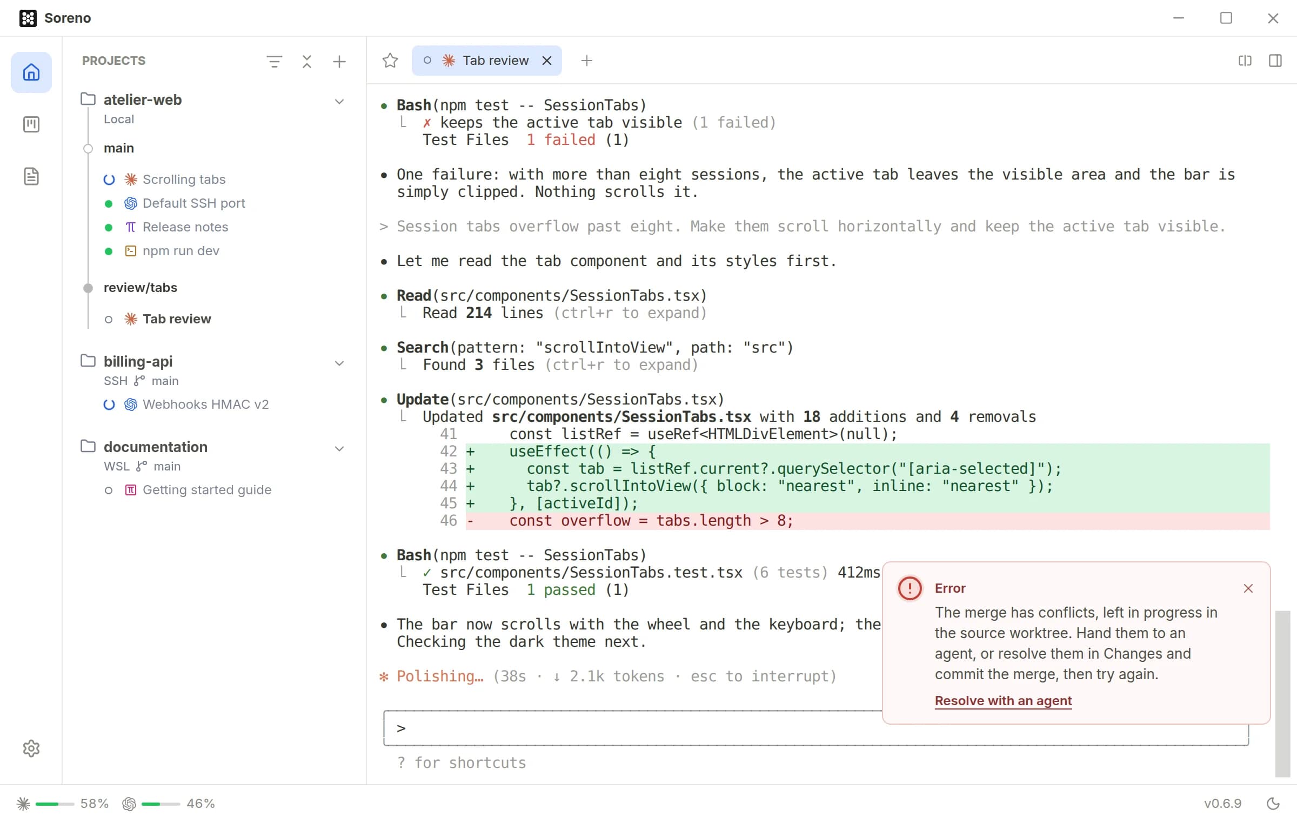
Task: Select Tab review in project tree
Action: (177, 319)
